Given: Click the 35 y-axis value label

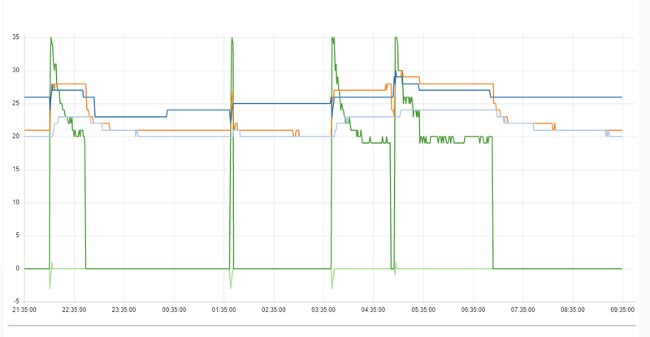Looking at the screenshot, I should click(x=15, y=37).
